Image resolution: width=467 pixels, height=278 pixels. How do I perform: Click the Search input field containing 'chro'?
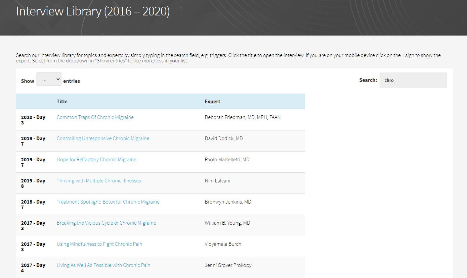click(413, 80)
